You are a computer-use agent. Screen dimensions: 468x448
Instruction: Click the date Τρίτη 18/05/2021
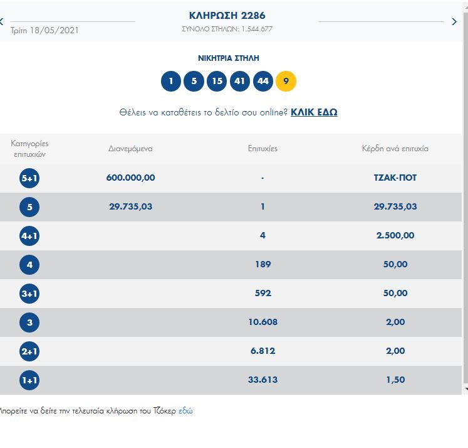pyautogui.click(x=44, y=30)
